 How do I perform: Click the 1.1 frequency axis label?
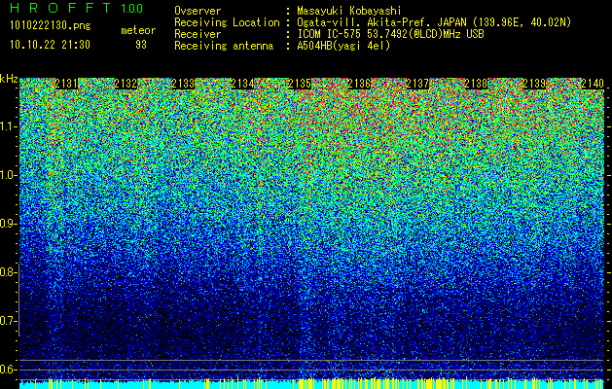tap(8, 126)
